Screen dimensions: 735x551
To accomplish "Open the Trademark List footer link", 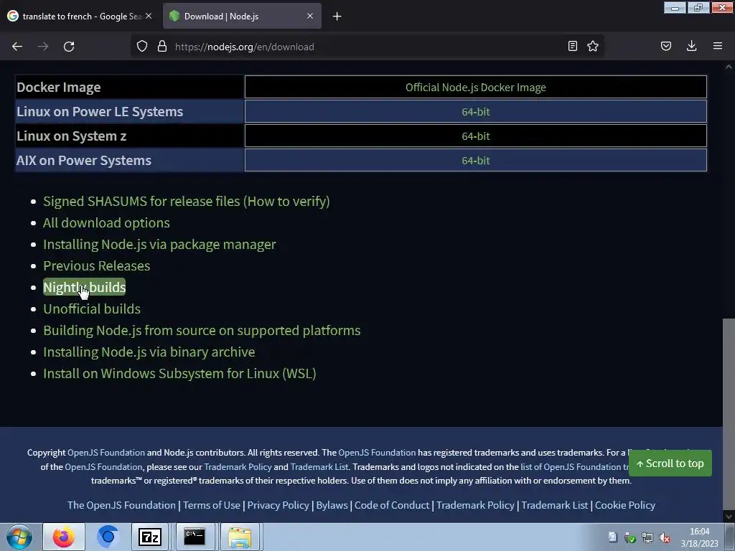I will pos(555,505).
